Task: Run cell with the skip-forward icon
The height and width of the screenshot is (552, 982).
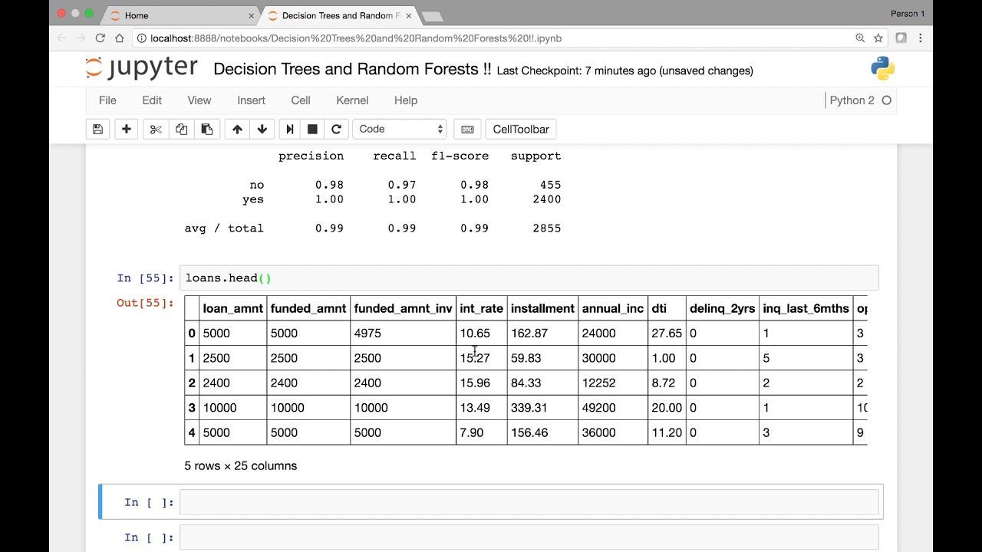Action: [x=290, y=130]
